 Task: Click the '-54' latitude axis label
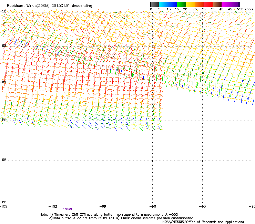coord(3,82)
